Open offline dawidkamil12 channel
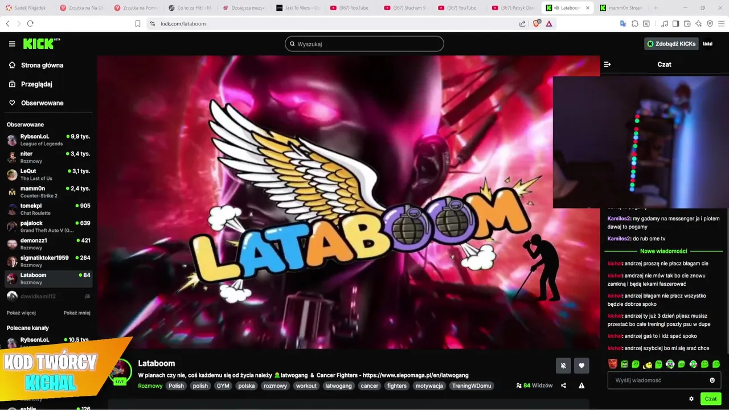The height and width of the screenshot is (410, 729). (48, 296)
